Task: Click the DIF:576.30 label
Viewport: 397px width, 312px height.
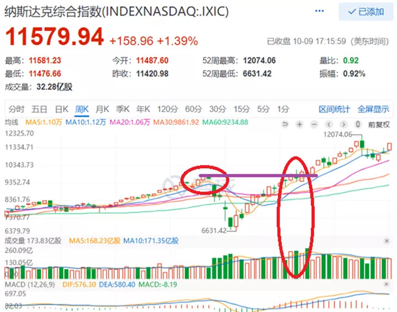Action: click(x=79, y=284)
